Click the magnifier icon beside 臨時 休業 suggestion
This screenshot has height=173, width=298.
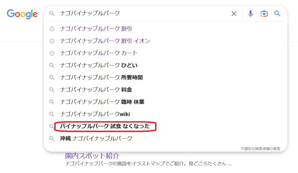[52, 102]
